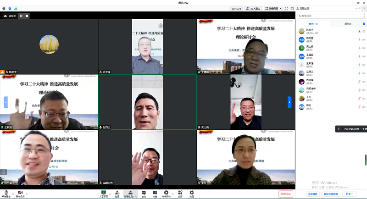Click the 邀请 invite icon
The height and width of the screenshot is (199, 367).
(118, 193)
